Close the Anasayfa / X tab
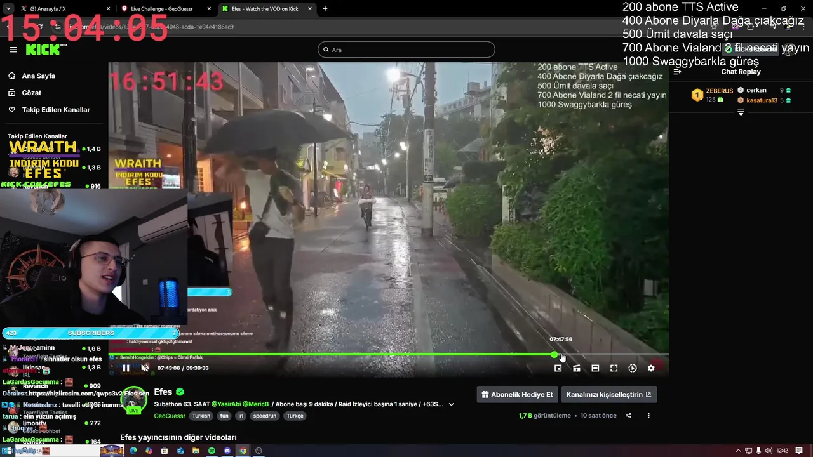 click(x=108, y=9)
